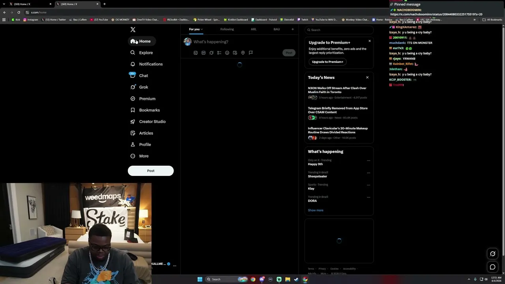The width and height of the screenshot is (505, 284).
Task: Open Chat messages in the sidebar
Action: pos(139,75)
